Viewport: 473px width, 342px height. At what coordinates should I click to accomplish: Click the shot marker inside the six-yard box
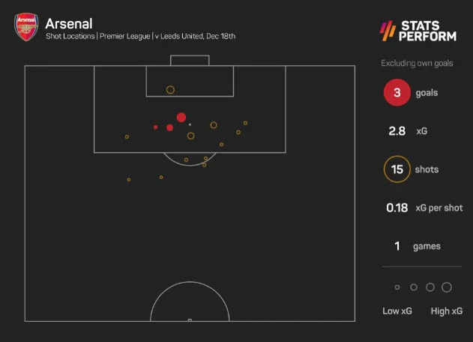[x=170, y=90]
